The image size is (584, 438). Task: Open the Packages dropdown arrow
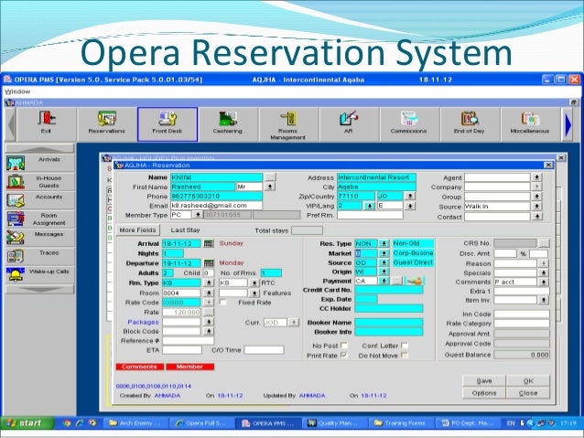(x=209, y=322)
